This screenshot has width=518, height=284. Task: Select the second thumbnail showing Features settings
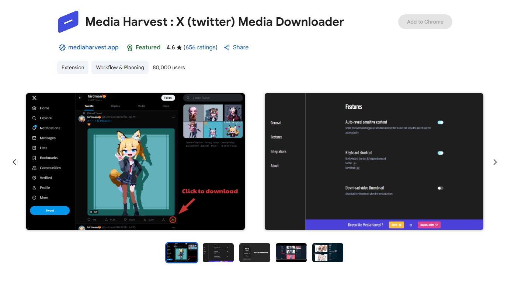218,253
